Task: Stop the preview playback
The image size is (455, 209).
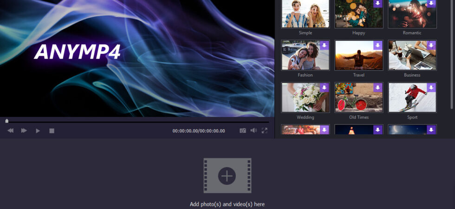Action: tap(52, 131)
